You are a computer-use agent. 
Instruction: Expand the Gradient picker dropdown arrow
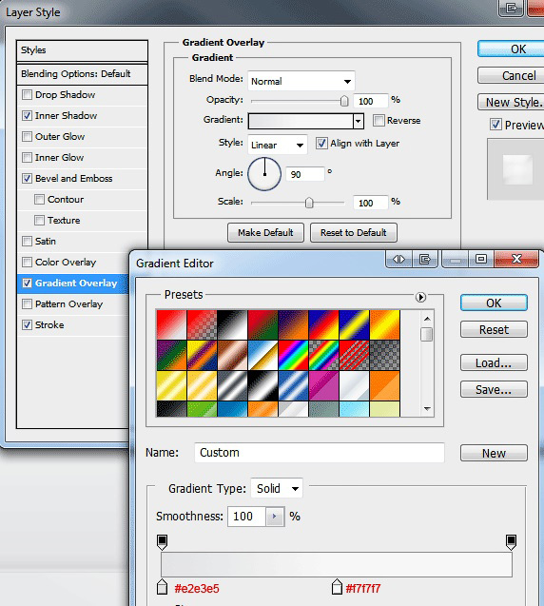coord(359,121)
